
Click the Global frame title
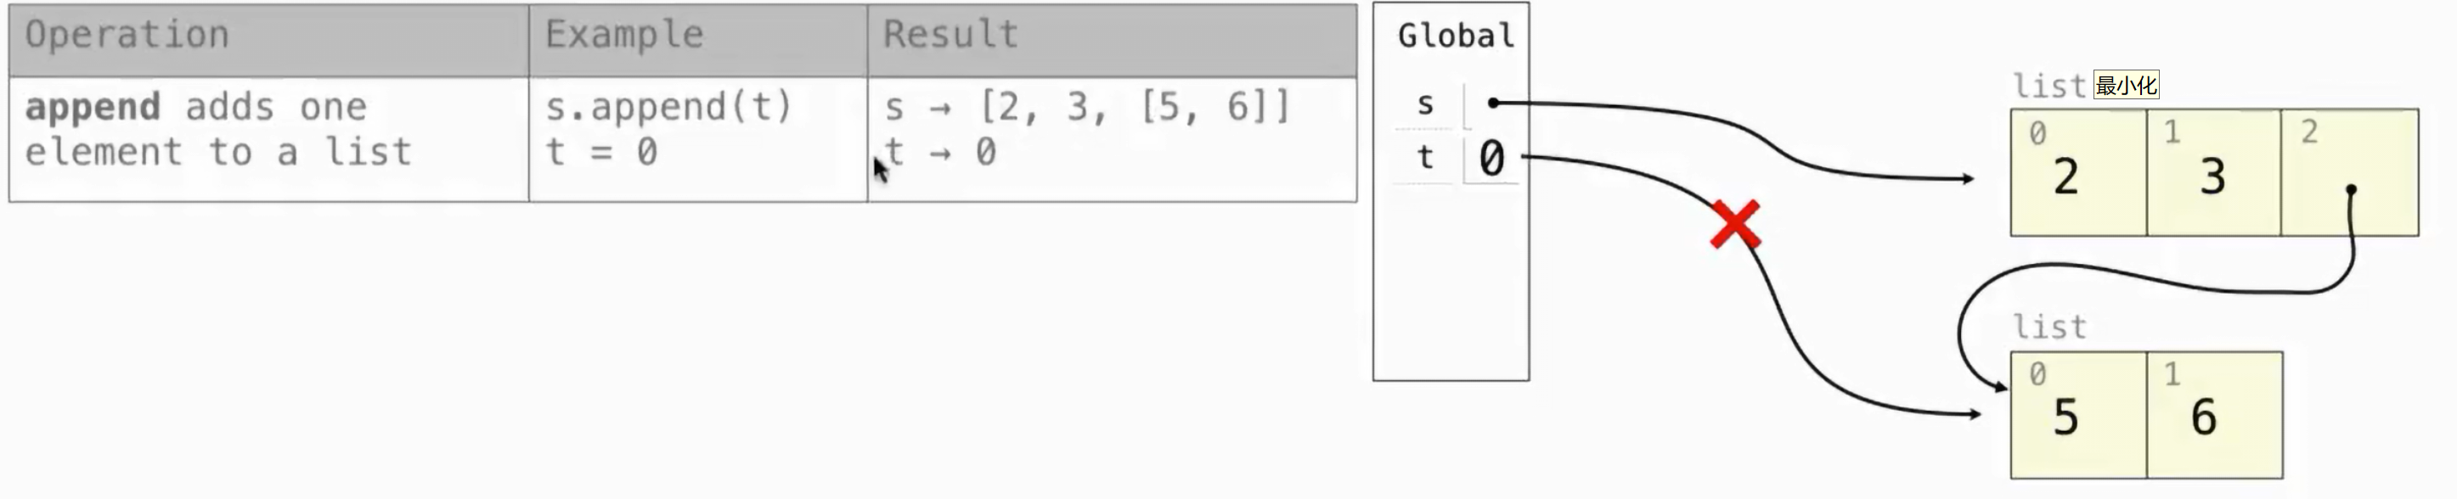[x=1456, y=36]
